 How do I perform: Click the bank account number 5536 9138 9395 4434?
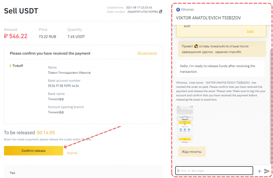63,86
